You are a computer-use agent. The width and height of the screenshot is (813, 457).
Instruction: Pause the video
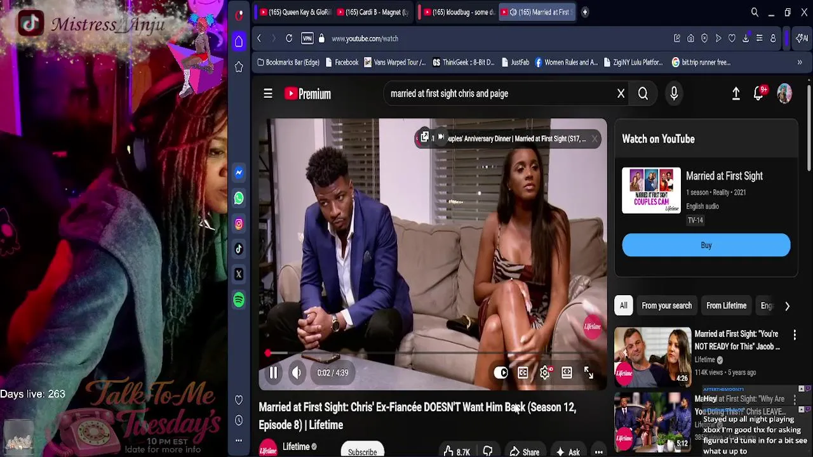click(273, 373)
